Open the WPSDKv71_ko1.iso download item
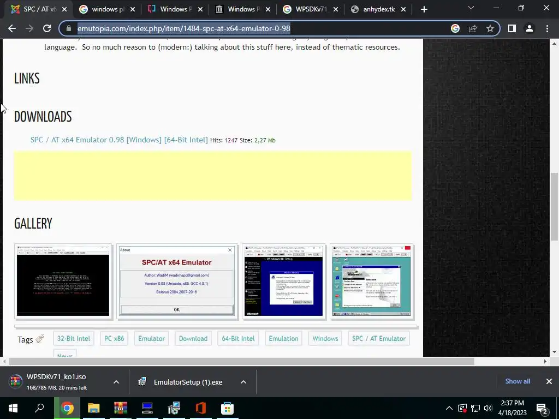This screenshot has height=419, width=559. pos(57,381)
